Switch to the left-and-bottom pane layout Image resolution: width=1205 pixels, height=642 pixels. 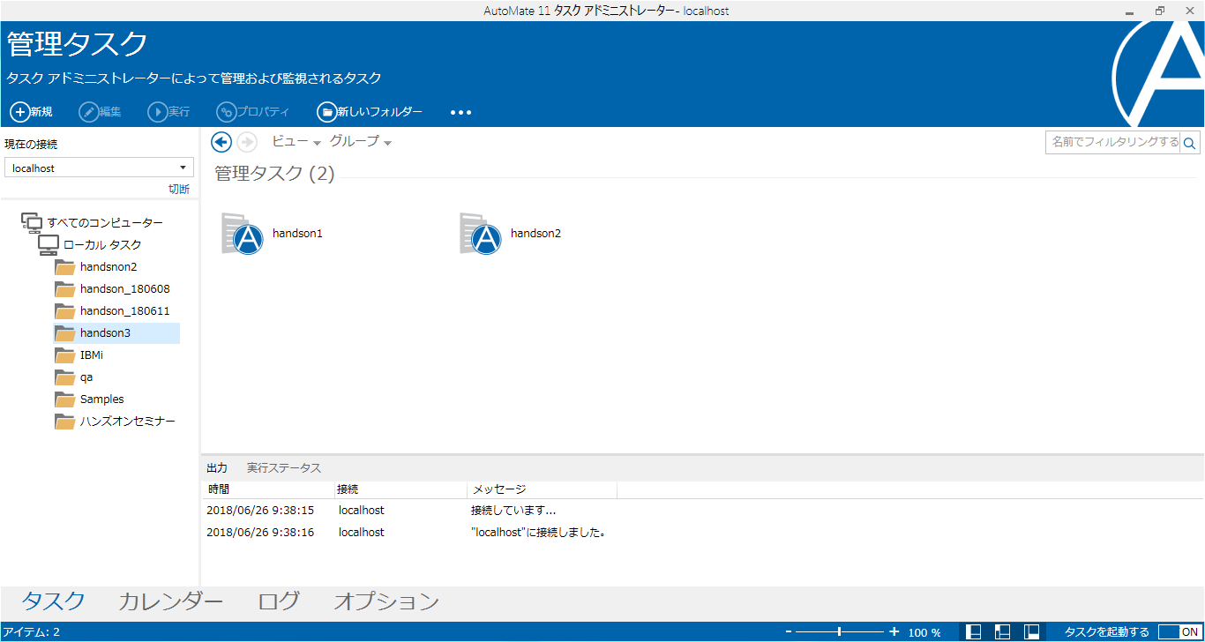coord(1002,631)
